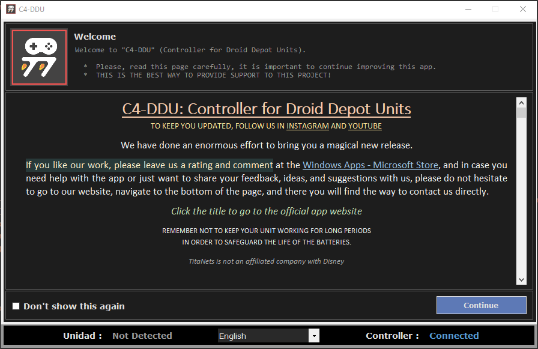538x349 pixels.
Task: Follow the YOUTUBE link
Action: 364,126
